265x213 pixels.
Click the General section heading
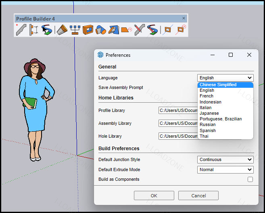tap(107, 67)
